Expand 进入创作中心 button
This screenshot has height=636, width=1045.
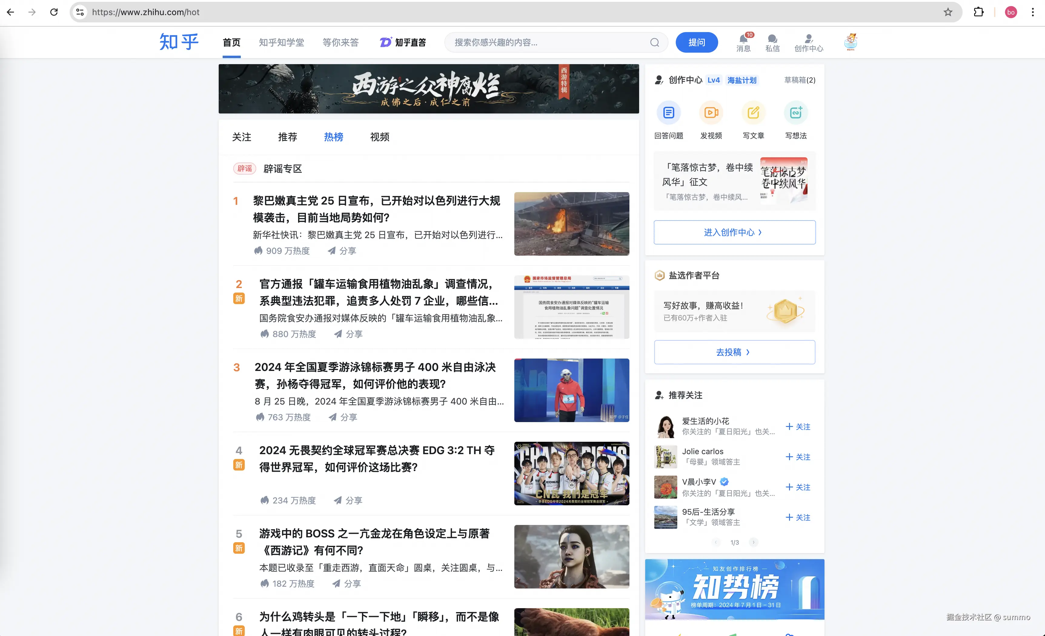tap(734, 232)
